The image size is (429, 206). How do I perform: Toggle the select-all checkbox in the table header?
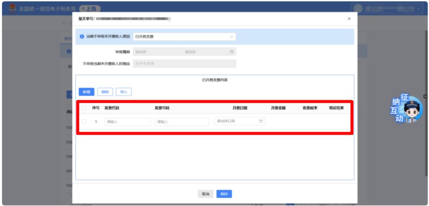click(84, 108)
